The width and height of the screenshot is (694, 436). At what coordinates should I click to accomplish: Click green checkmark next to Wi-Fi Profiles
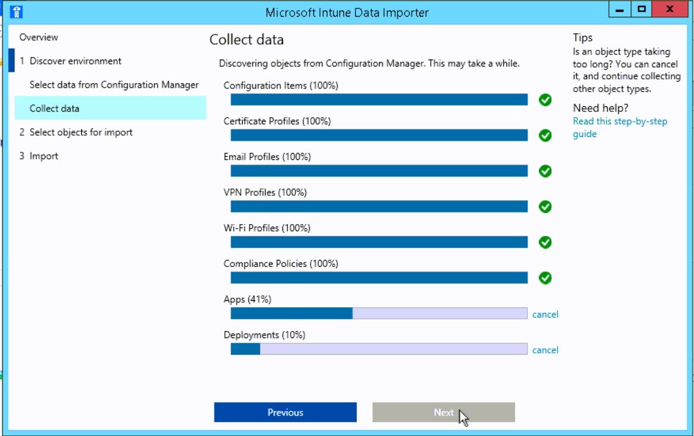(545, 242)
